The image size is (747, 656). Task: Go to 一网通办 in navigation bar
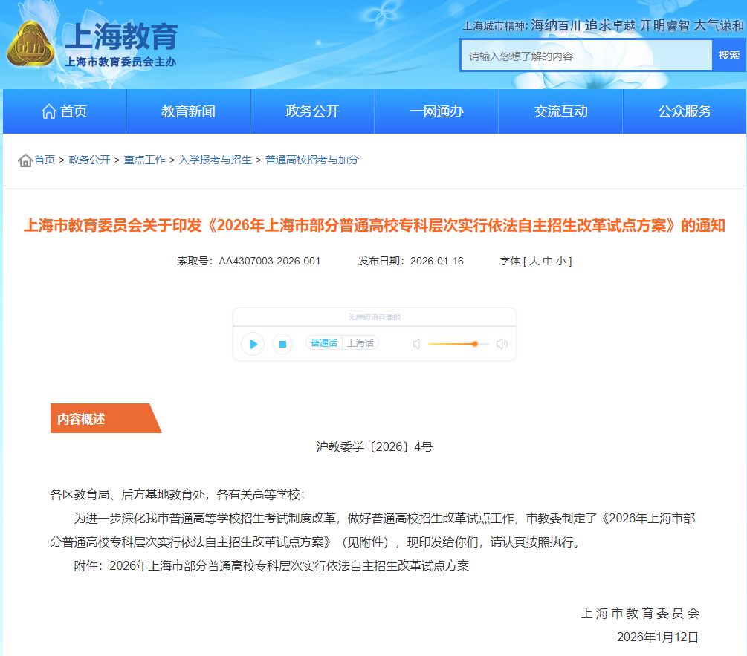point(436,111)
